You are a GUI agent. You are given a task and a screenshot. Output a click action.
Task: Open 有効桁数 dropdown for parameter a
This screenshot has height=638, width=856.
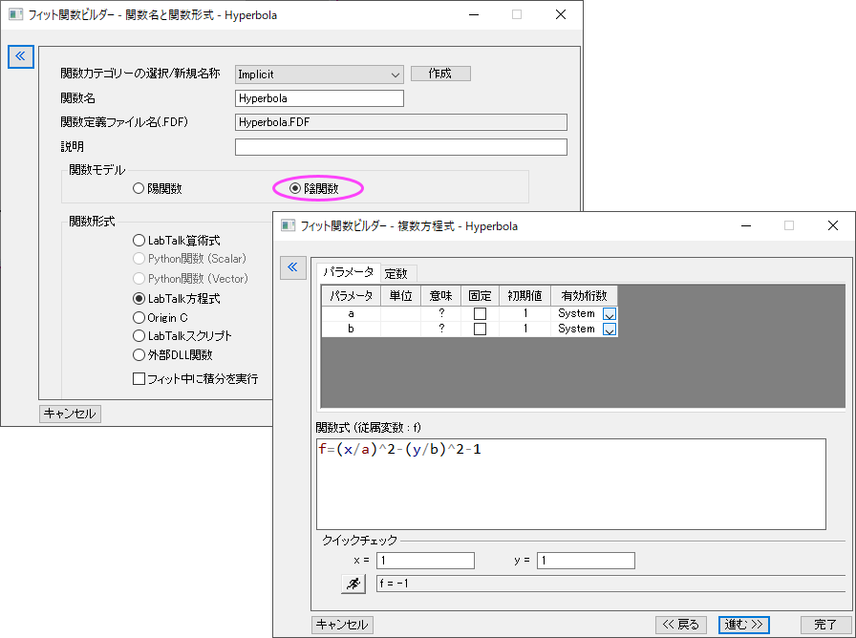point(610,314)
